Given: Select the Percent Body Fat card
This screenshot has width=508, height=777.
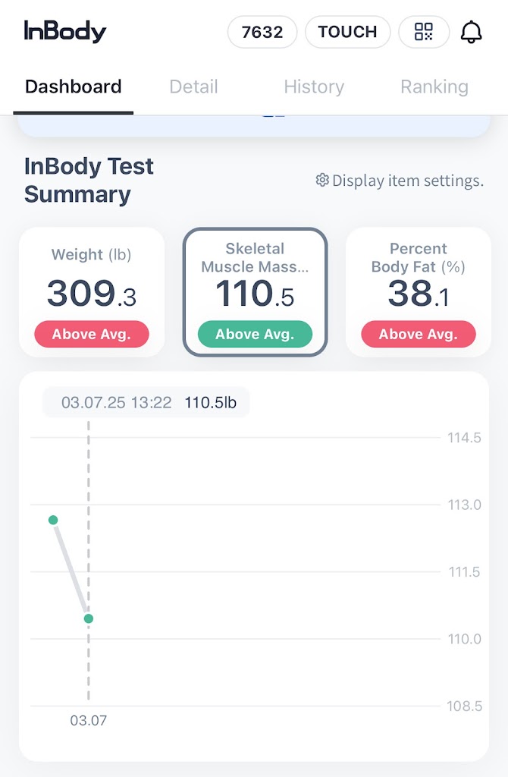Looking at the screenshot, I should click(x=419, y=291).
